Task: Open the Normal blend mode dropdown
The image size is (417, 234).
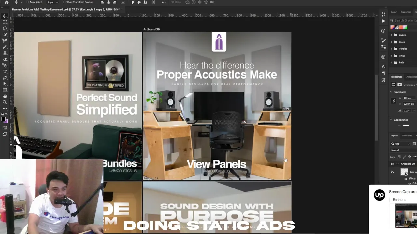Action: point(403,150)
